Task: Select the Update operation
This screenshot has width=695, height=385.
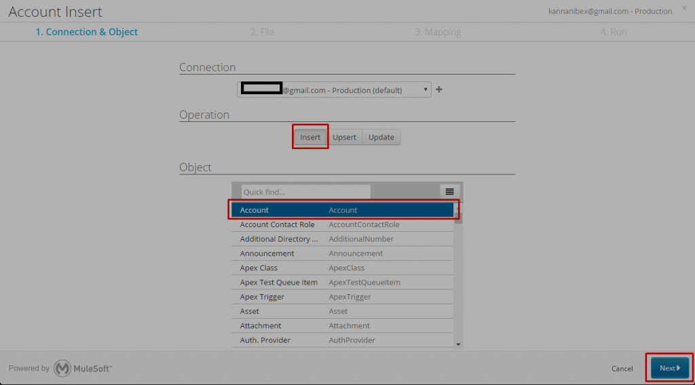Action: [381, 137]
